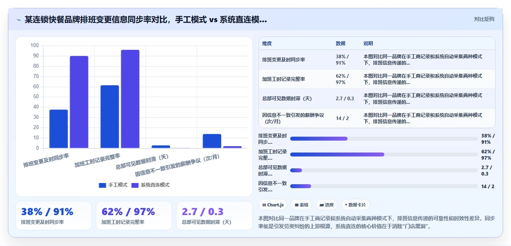Click the lightning icon beside the title
This screenshot has width=511, height=246.
[19, 19]
